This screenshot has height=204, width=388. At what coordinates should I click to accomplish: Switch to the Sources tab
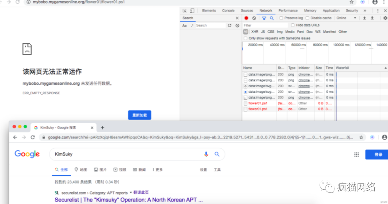point(247,11)
